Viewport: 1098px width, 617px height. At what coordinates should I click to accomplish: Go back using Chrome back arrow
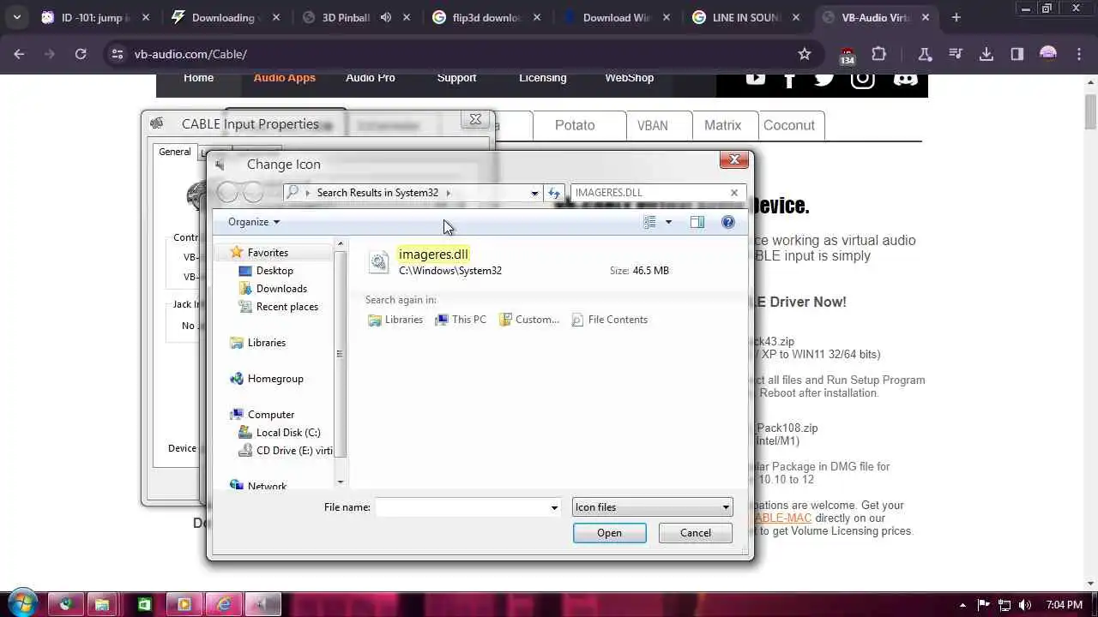20,54
